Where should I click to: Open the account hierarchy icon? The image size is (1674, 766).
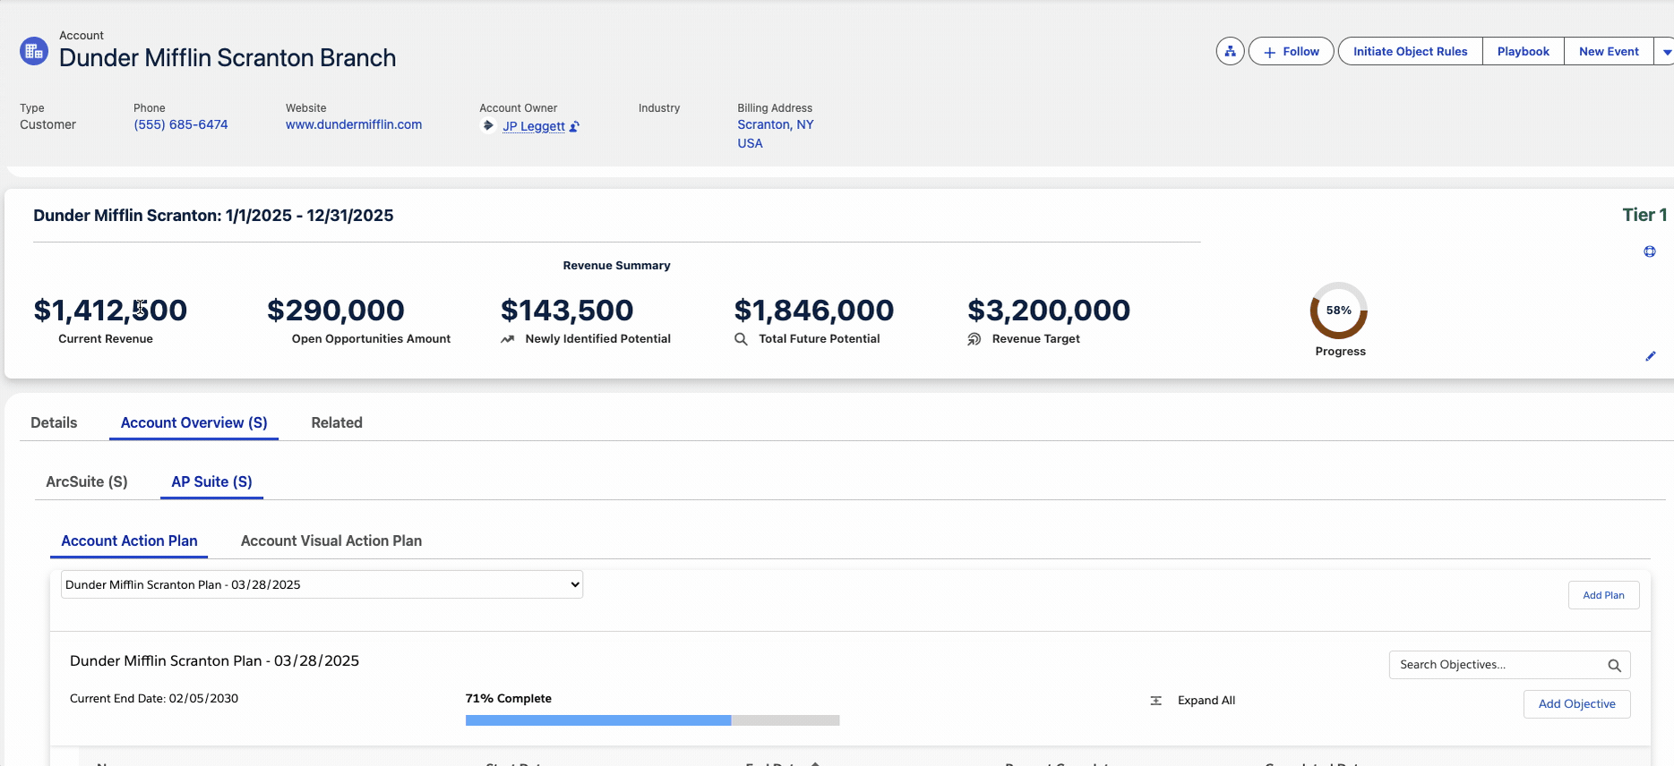coord(1230,52)
